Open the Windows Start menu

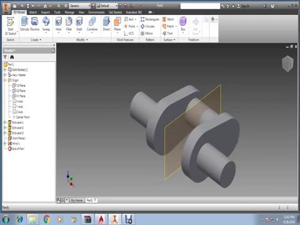[x=6, y=219]
